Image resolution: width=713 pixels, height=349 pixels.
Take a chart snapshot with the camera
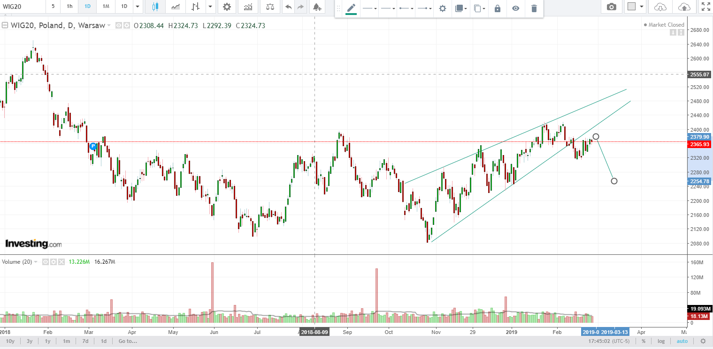tap(611, 7)
